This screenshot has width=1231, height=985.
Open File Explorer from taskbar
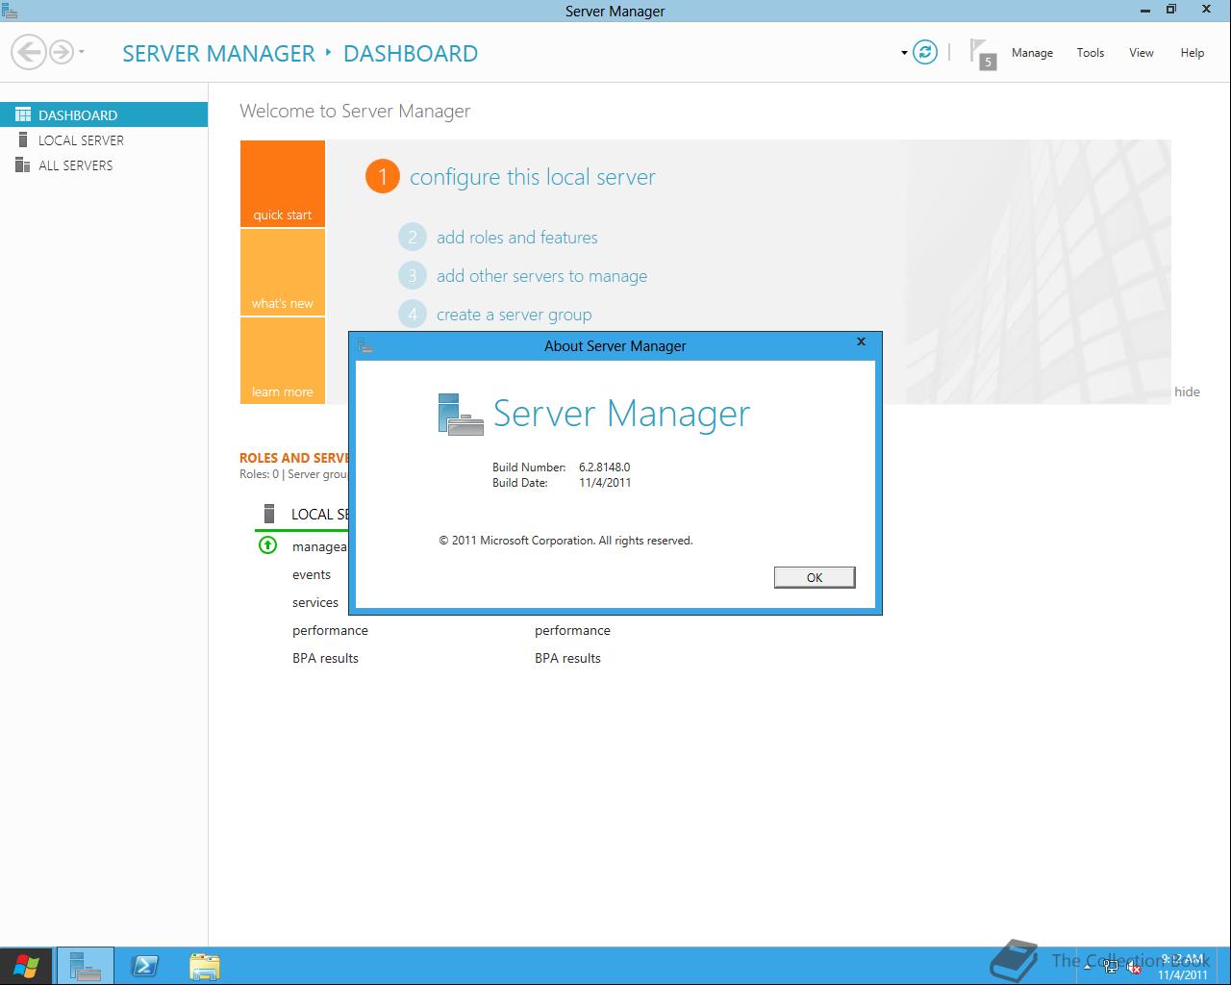[205, 966]
